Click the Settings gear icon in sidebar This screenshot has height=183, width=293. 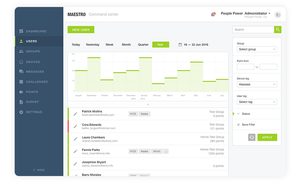(x=21, y=112)
